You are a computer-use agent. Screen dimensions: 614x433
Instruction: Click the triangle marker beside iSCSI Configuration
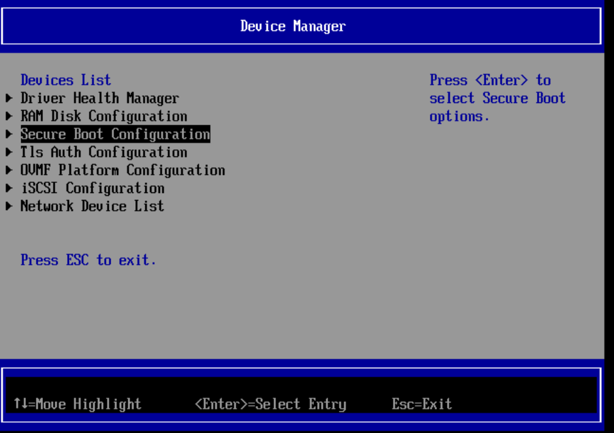tap(9, 189)
